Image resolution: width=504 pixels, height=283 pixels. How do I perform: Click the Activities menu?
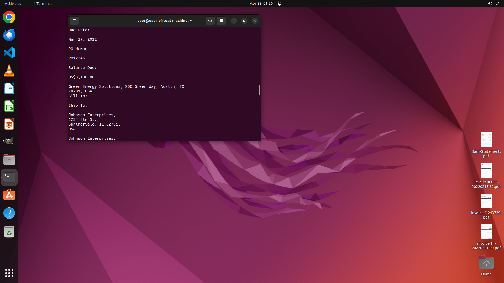tap(13, 3)
